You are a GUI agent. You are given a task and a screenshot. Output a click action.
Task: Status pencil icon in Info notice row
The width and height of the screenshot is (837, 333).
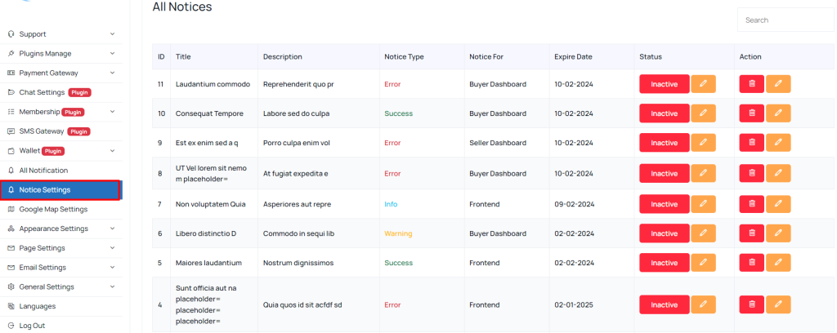point(704,203)
